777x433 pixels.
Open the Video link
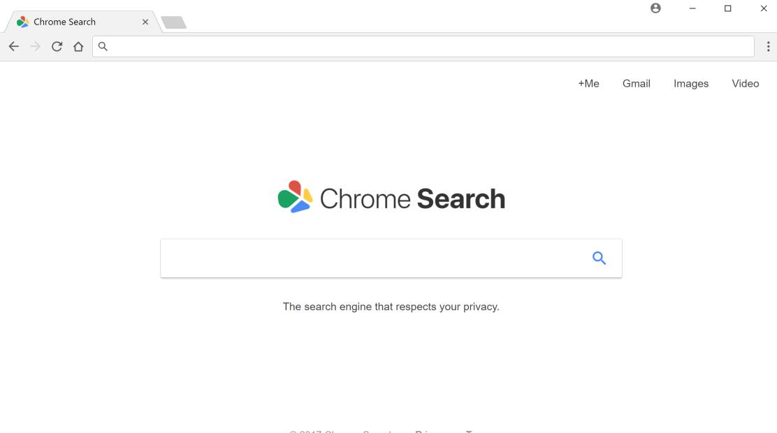pyautogui.click(x=745, y=84)
